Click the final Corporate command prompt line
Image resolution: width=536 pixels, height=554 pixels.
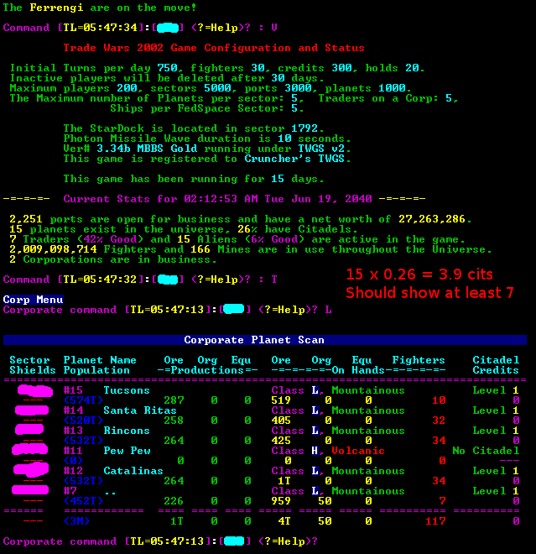tap(159, 541)
